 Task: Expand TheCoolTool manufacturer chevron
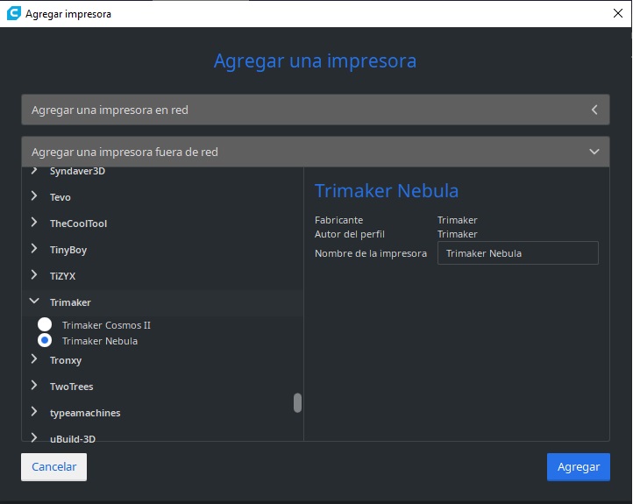click(34, 224)
